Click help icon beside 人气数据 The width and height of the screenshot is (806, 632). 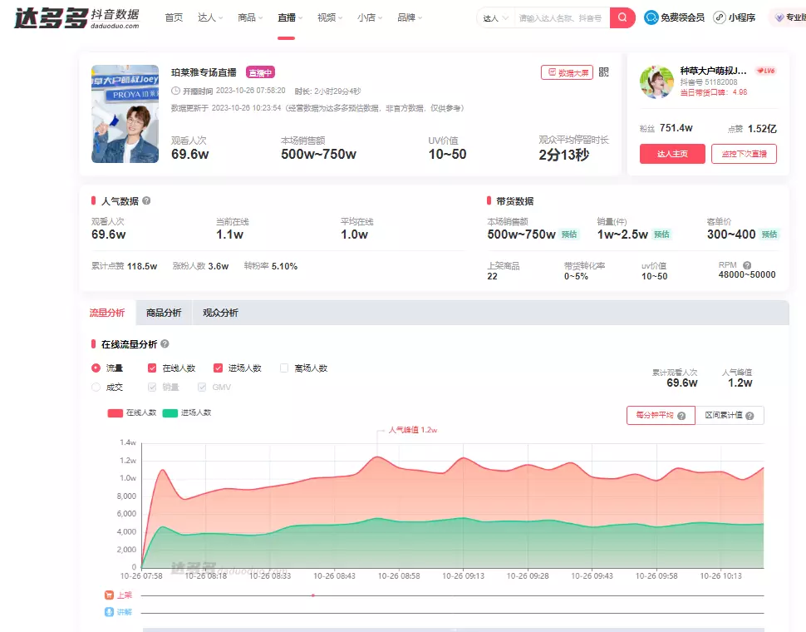[146, 201]
